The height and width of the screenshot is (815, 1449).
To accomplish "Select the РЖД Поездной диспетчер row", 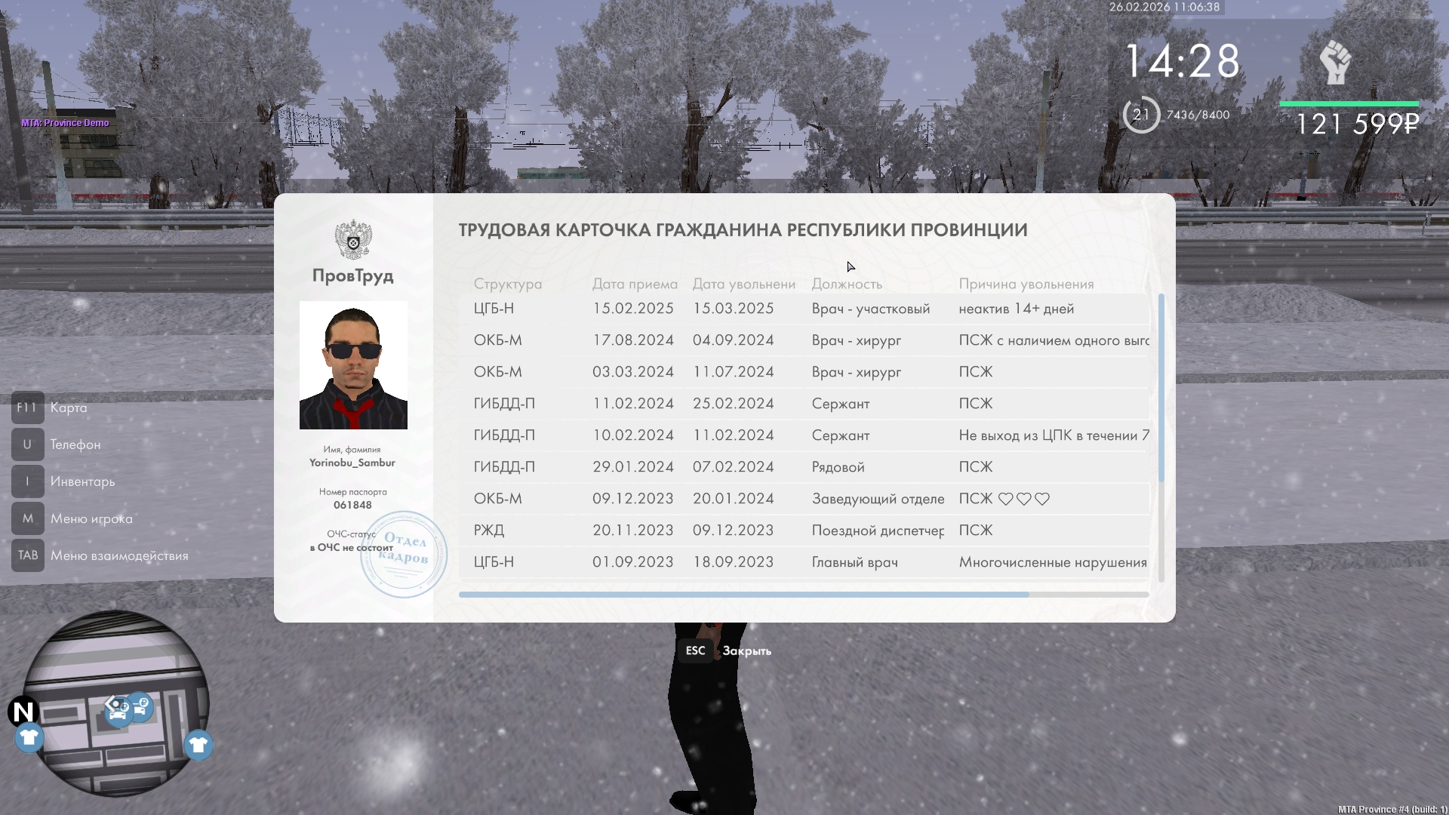I will point(804,531).
